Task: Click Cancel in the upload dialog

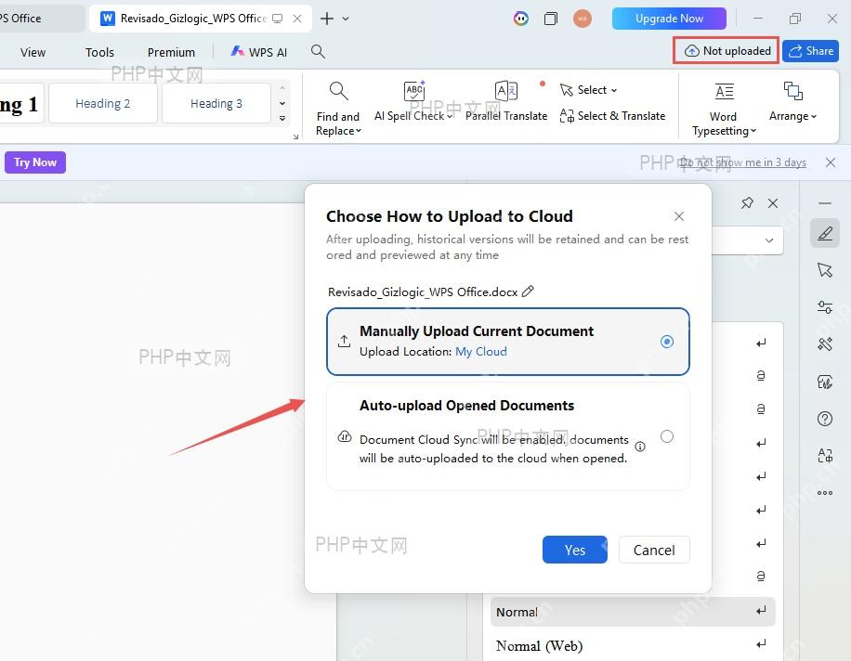Action: (x=654, y=550)
